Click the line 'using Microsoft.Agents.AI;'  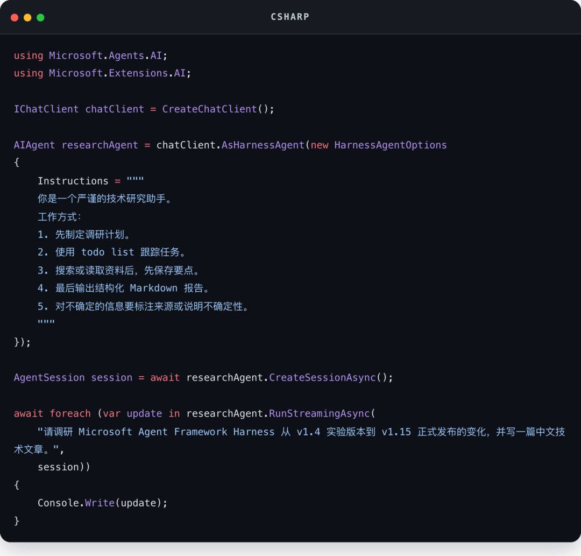click(91, 55)
